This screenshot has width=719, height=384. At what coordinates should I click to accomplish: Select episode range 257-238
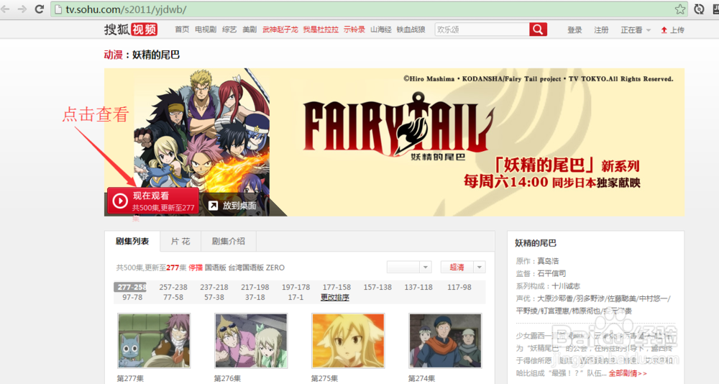point(173,287)
